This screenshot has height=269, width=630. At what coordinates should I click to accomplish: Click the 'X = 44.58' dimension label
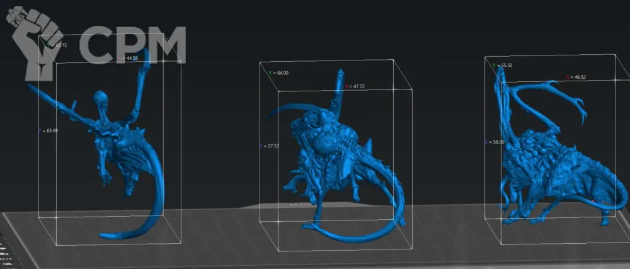click(128, 58)
